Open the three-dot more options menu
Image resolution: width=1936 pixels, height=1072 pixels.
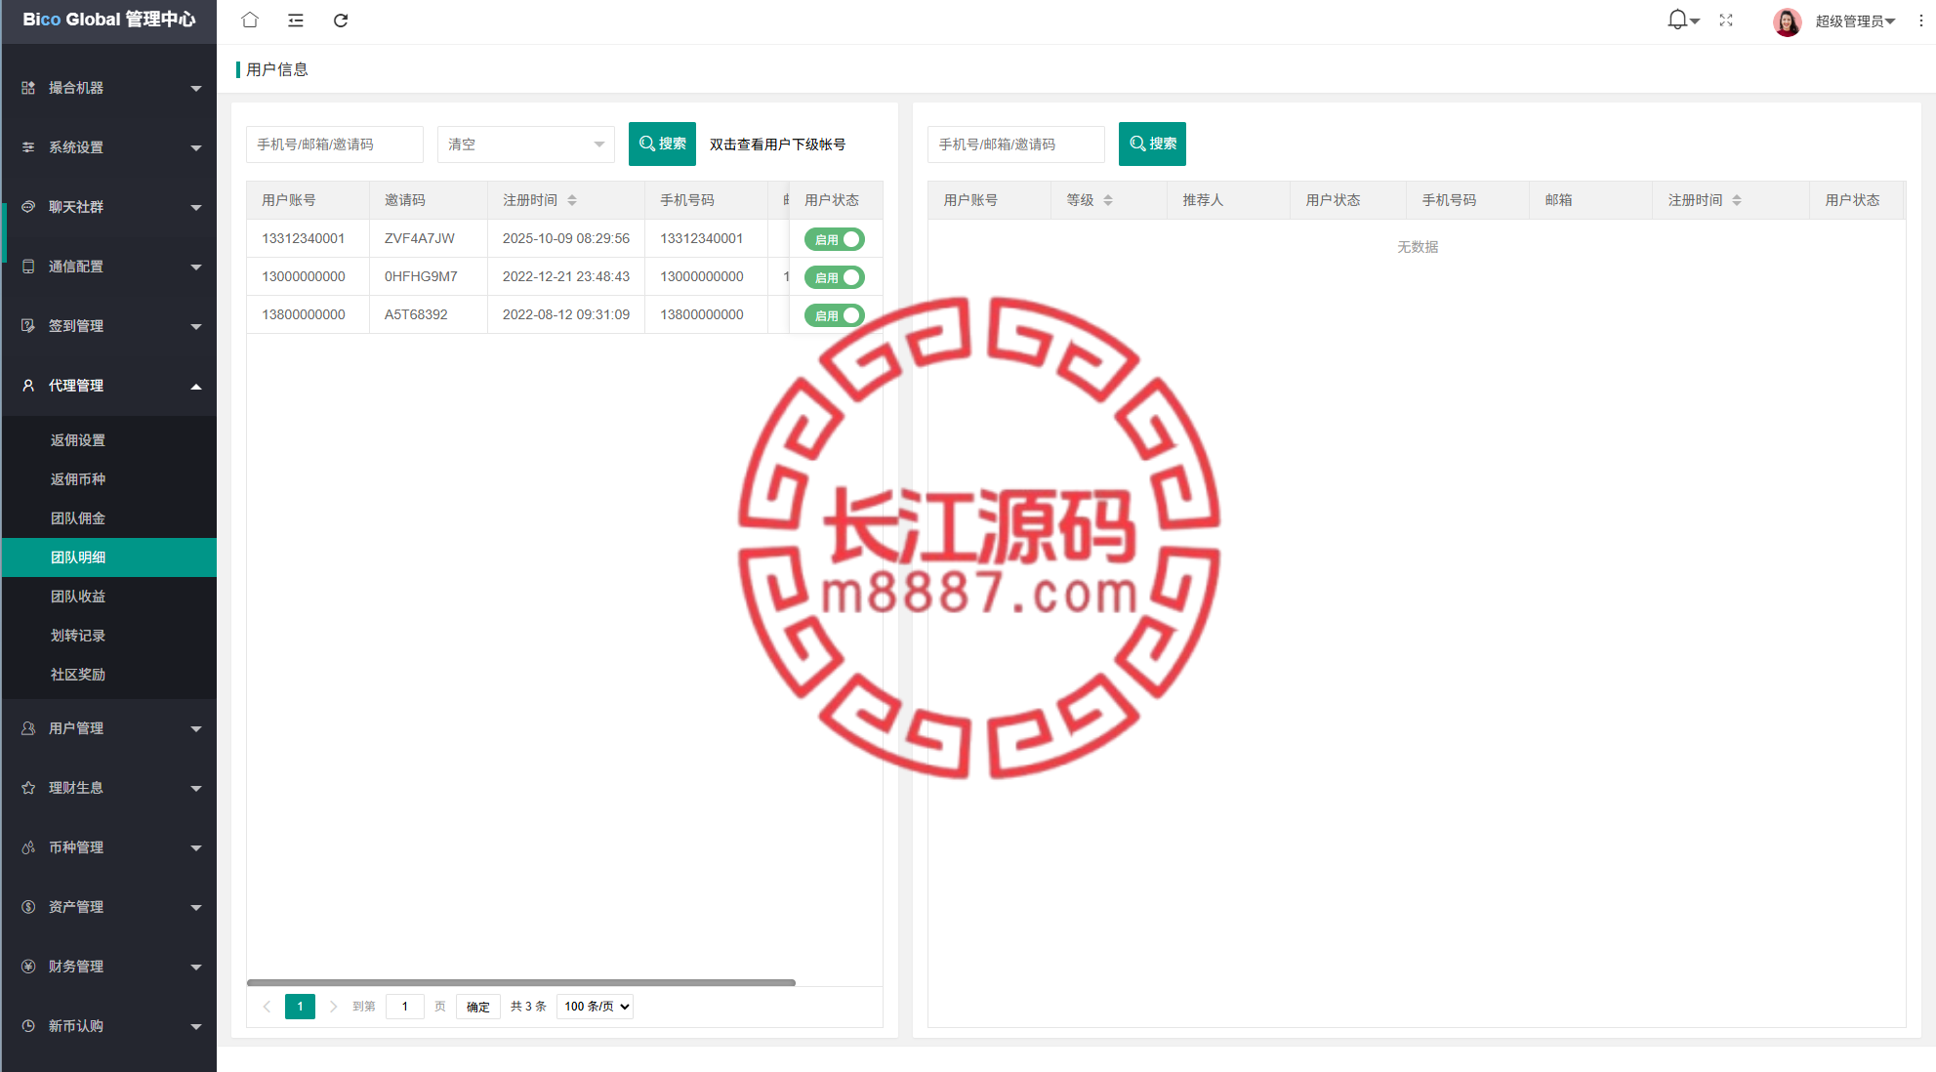(1920, 21)
